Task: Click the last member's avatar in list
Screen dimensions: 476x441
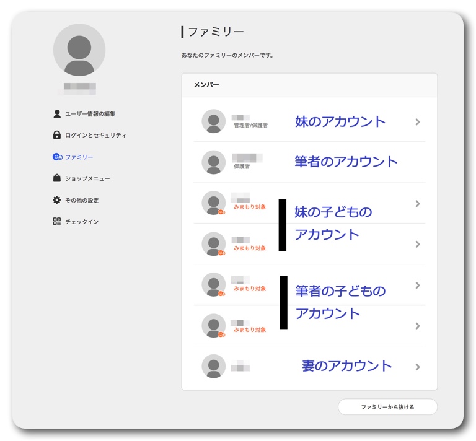Action: [x=214, y=366]
